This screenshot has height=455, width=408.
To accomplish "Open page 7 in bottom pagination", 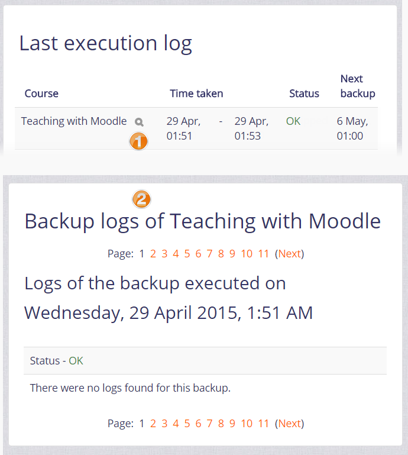I will (x=209, y=423).
